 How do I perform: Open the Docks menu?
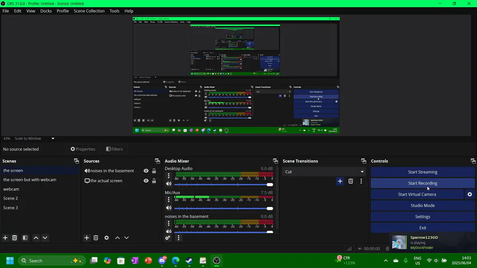pyautogui.click(x=46, y=11)
